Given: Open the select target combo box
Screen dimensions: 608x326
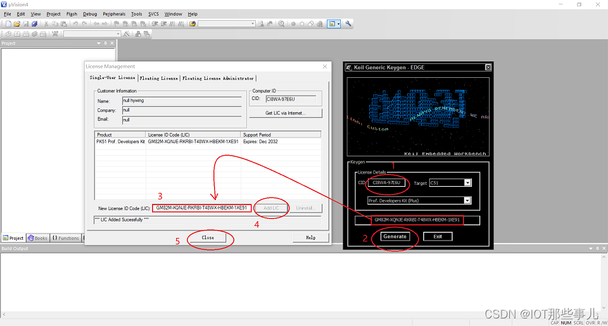Looking at the screenshot, I should tap(92, 34).
